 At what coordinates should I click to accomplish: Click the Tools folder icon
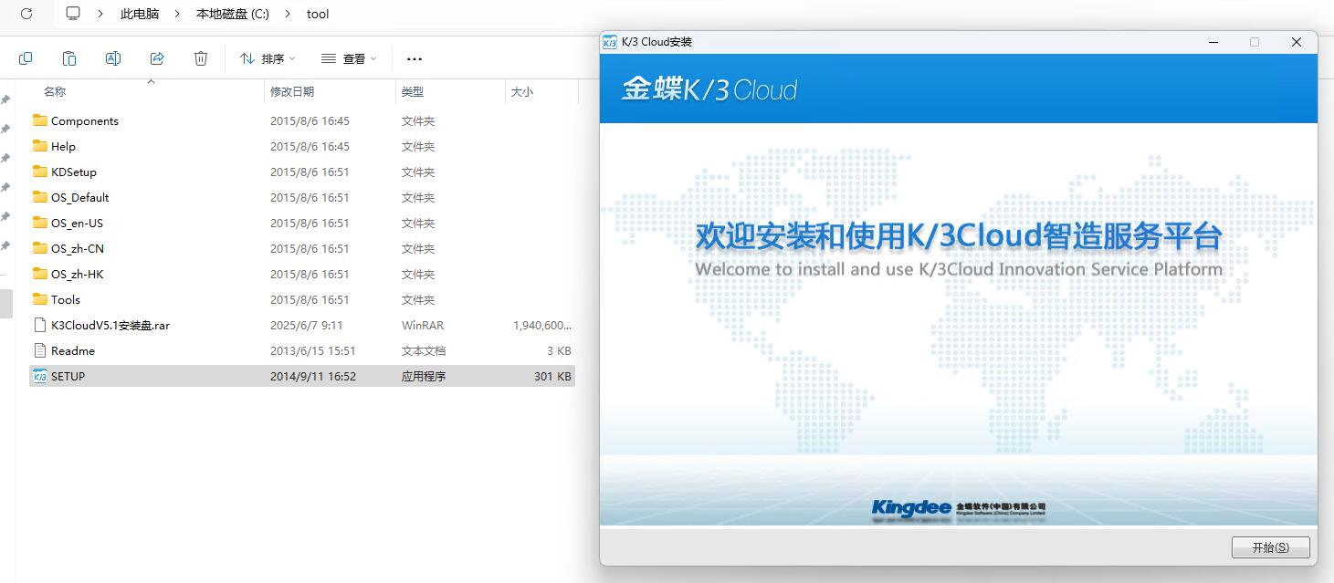point(39,299)
